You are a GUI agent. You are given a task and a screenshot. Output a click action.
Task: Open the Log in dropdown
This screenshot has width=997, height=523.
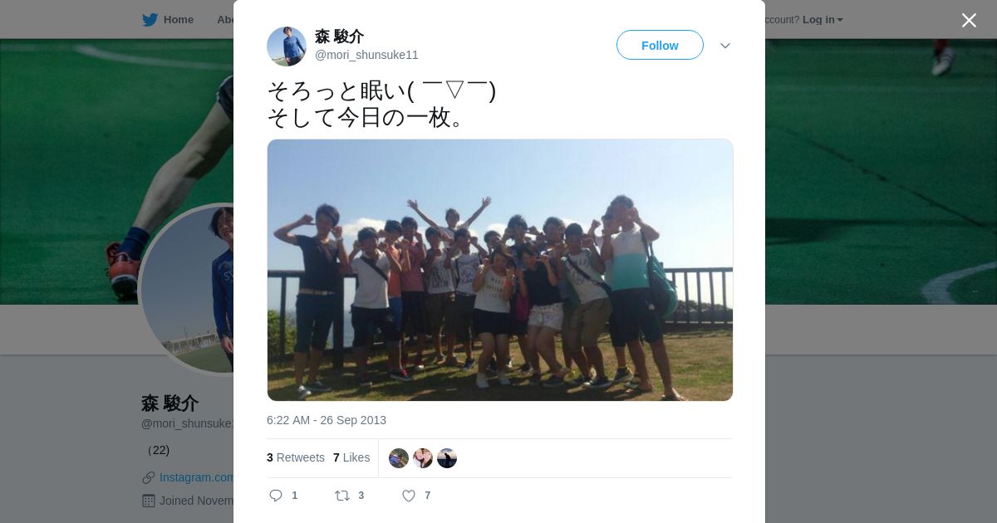pyautogui.click(x=823, y=20)
